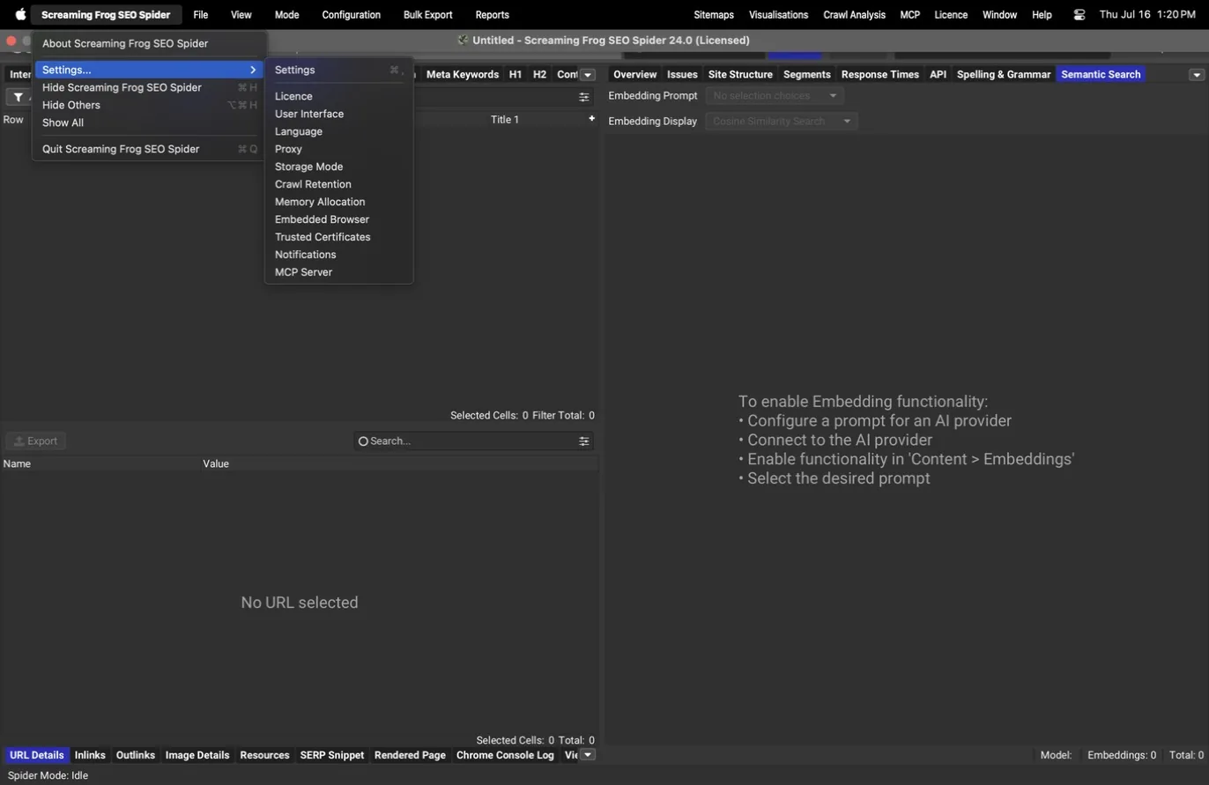
Task: Open the Reports menu
Action: (x=492, y=15)
